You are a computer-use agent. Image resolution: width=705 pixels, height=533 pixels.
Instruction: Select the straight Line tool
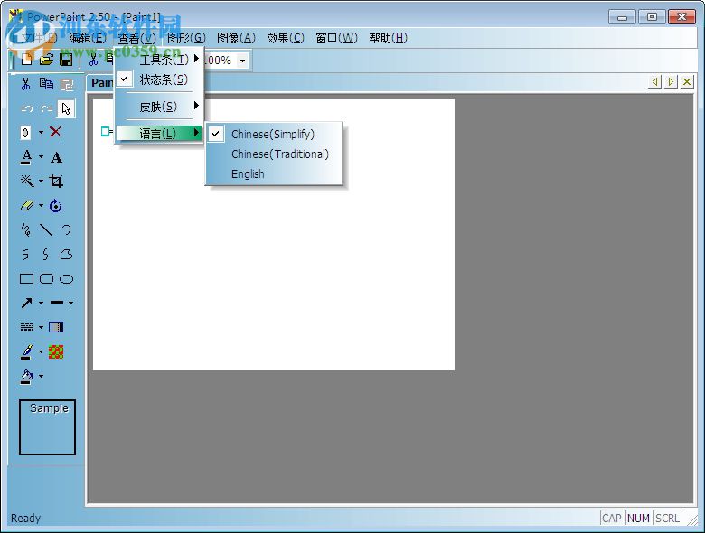(x=46, y=230)
